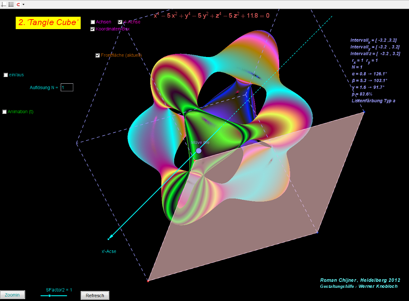
Task: Uncheck the x'-Achse checkbox
Action: click(120, 22)
